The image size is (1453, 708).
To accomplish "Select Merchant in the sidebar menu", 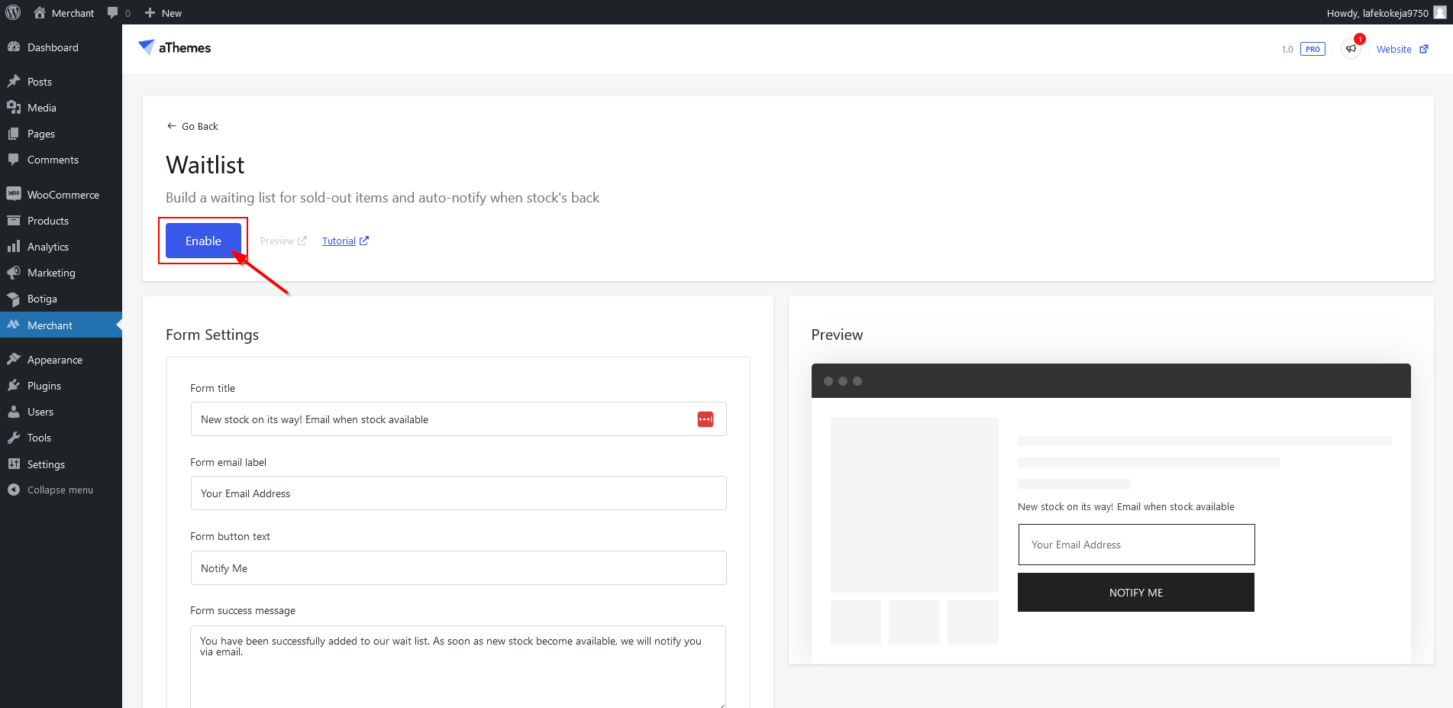I will pos(61,325).
